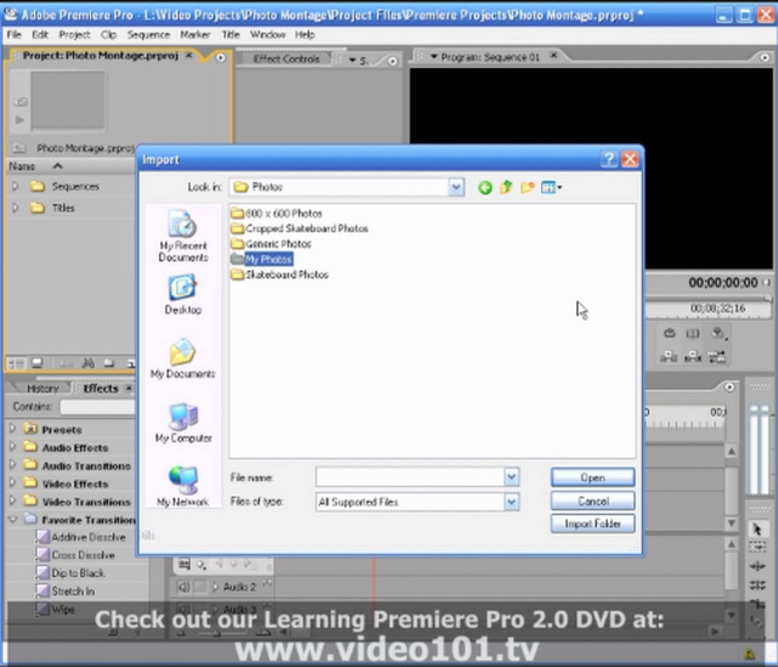Viewport: 778px width, 667px height.
Task: Go to Desktop in the places bar
Action: point(183,294)
